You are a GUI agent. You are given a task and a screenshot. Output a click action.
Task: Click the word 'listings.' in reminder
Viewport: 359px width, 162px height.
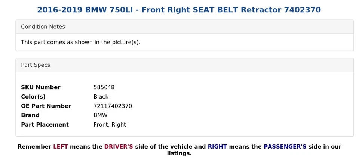click(x=179, y=153)
